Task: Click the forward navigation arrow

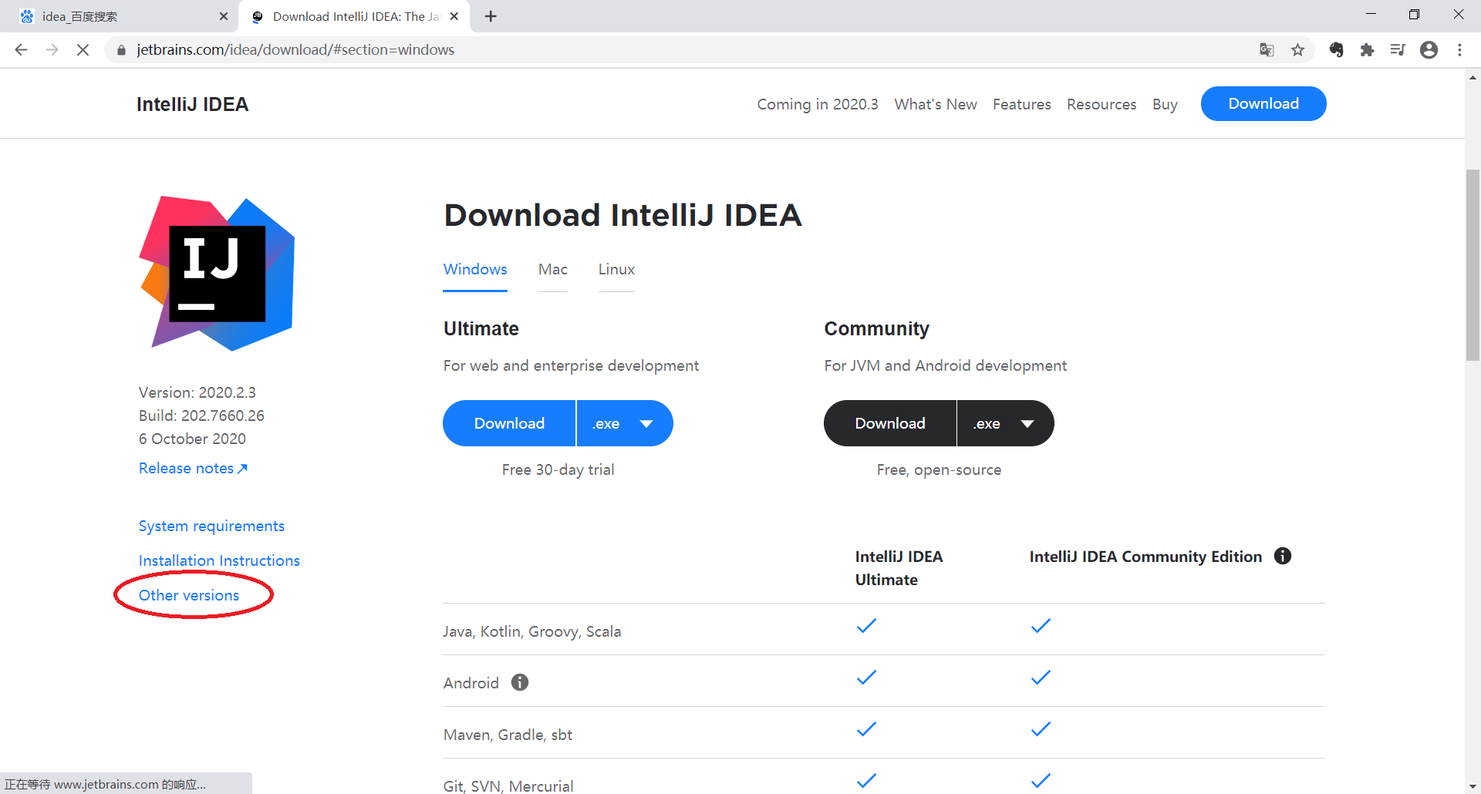Action: coord(52,50)
